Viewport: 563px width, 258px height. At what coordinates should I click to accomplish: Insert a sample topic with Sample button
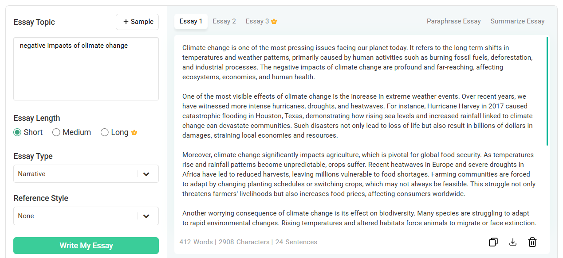pos(138,22)
